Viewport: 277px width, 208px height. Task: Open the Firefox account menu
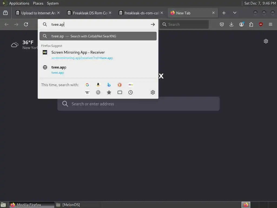[x=242, y=24]
